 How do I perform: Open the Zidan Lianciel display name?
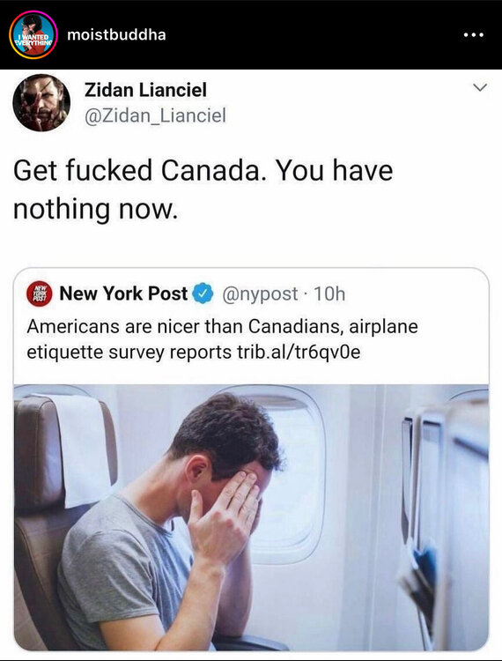(x=145, y=90)
